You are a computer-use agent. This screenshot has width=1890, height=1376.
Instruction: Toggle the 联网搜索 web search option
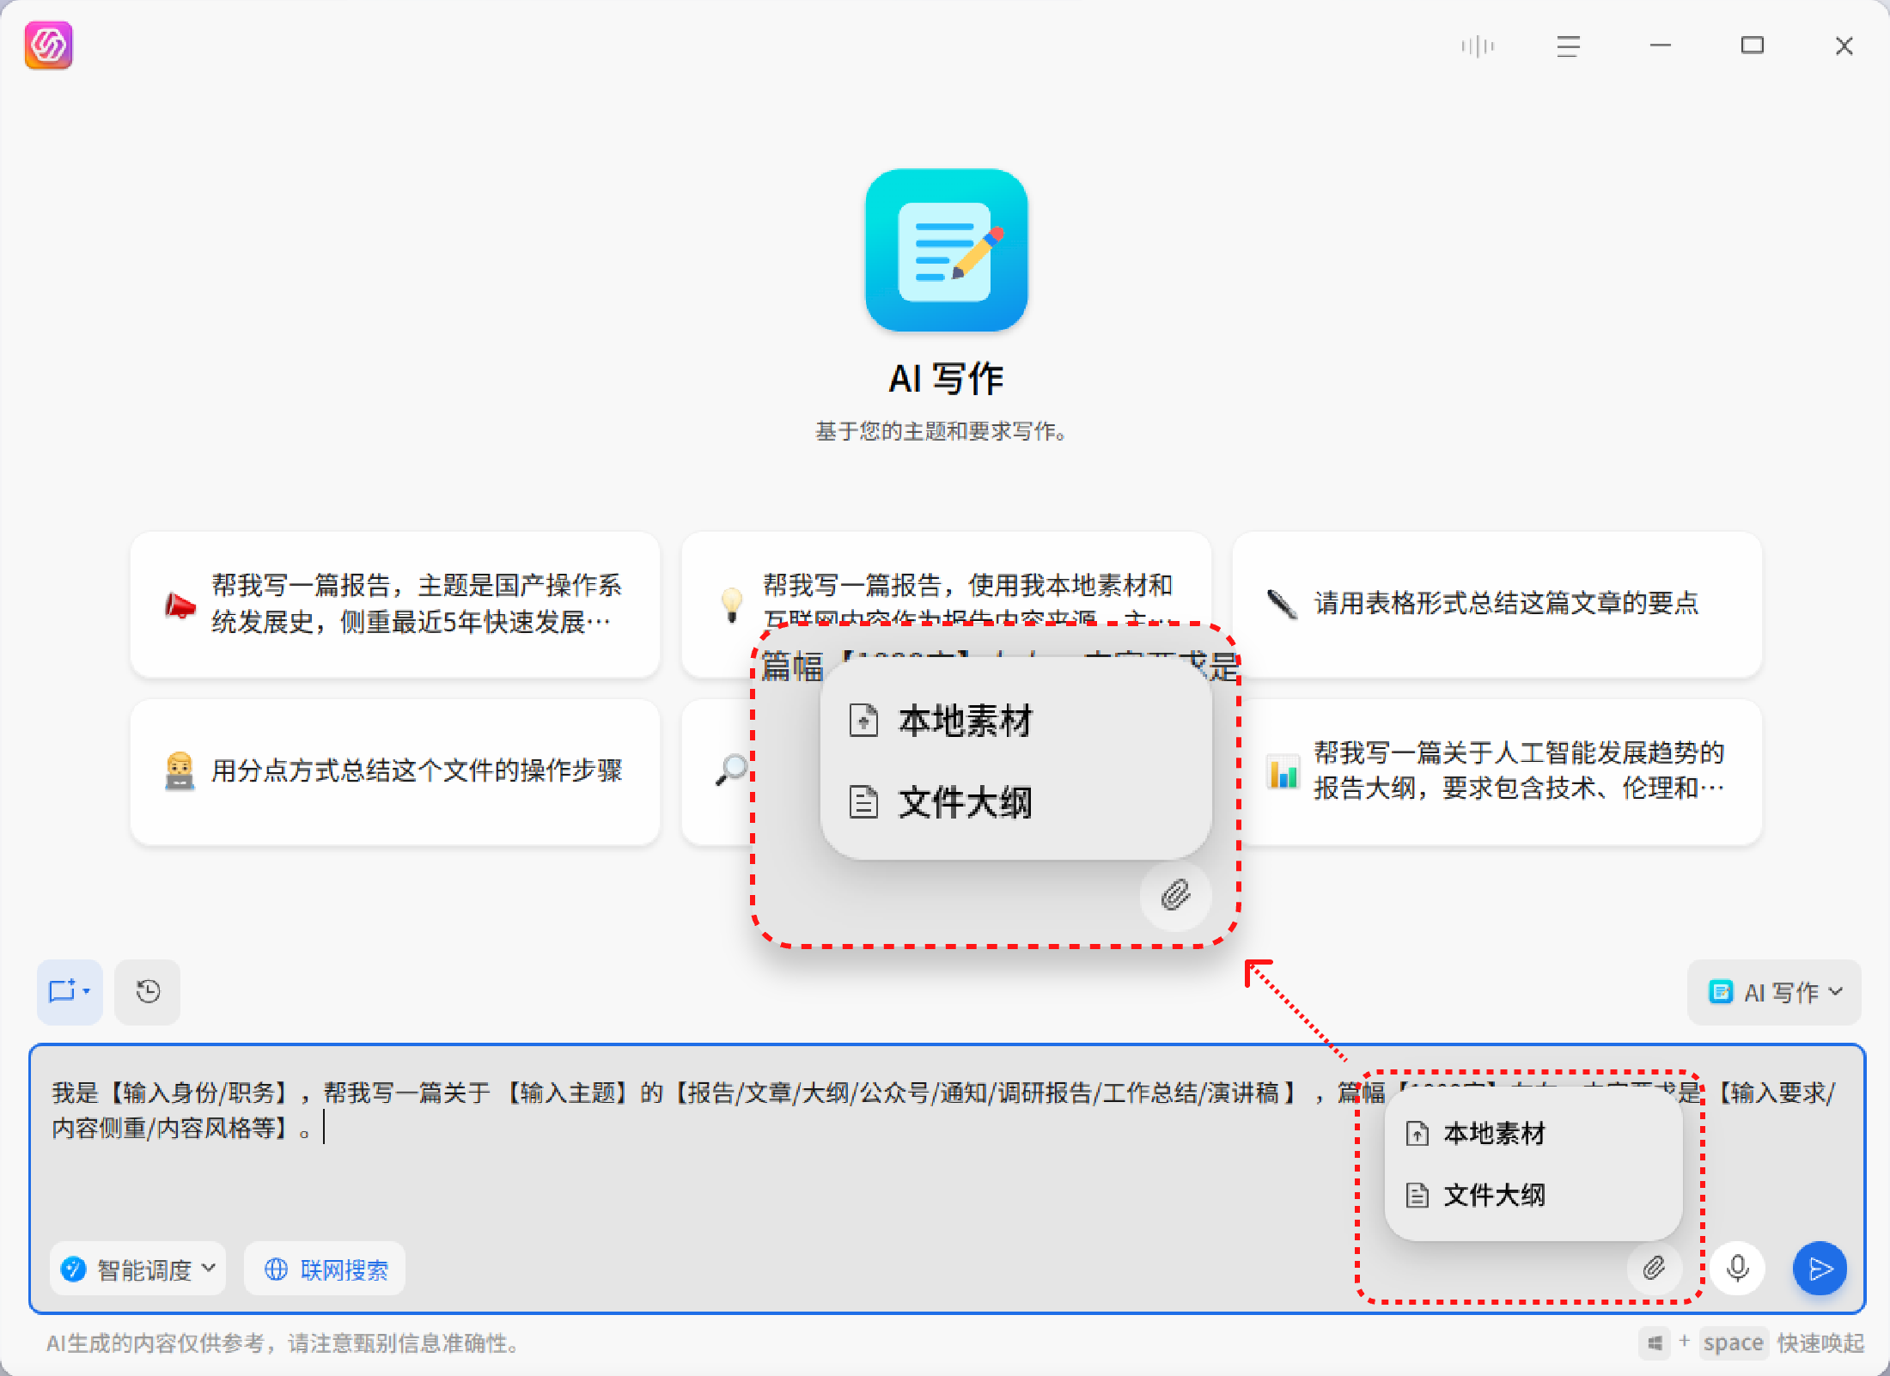tap(325, 1269)
